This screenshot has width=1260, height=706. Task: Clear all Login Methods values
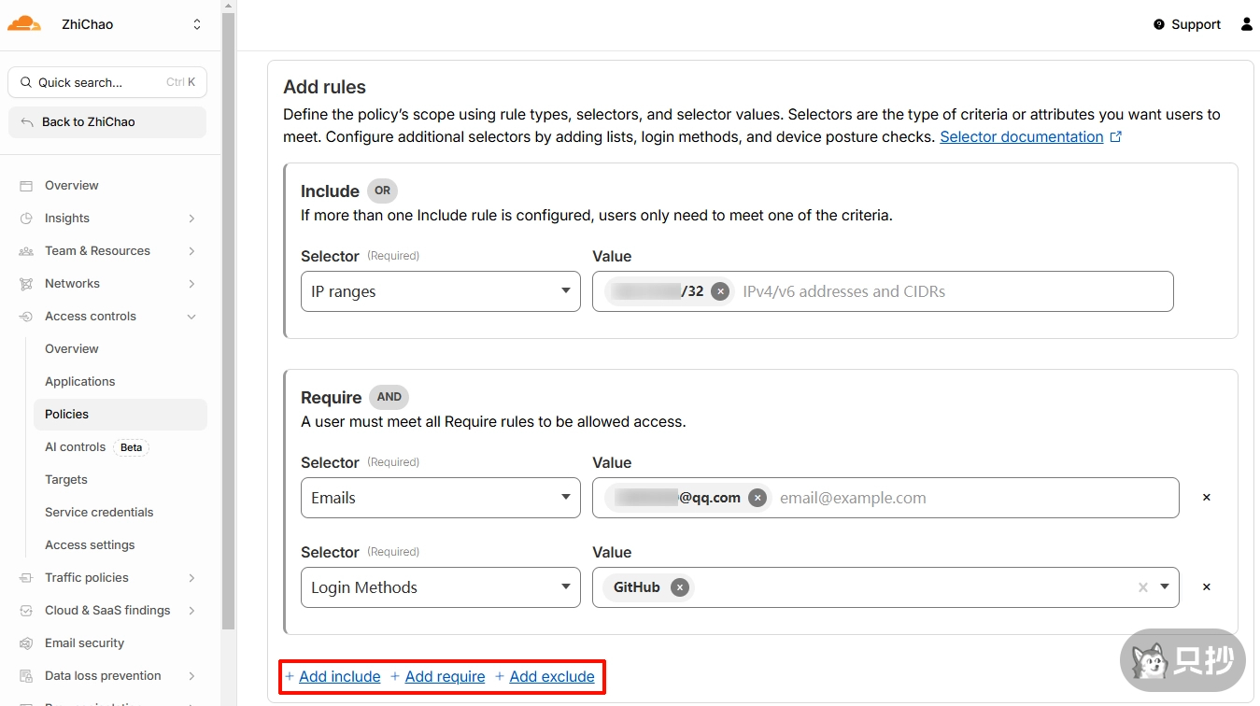pyautogui.click(x=1142, y=587)
